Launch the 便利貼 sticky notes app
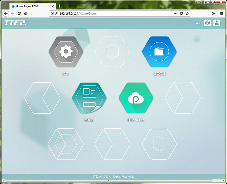 click(89, 98)
